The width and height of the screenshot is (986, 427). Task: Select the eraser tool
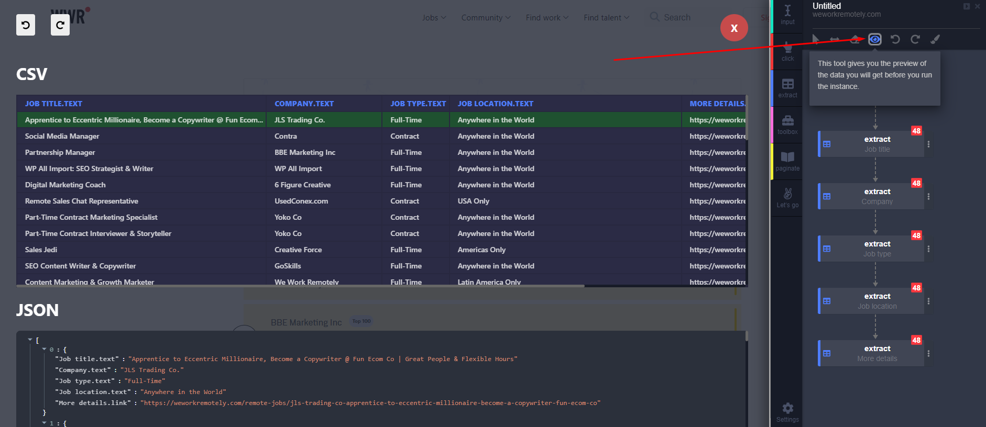coord(855,39)
